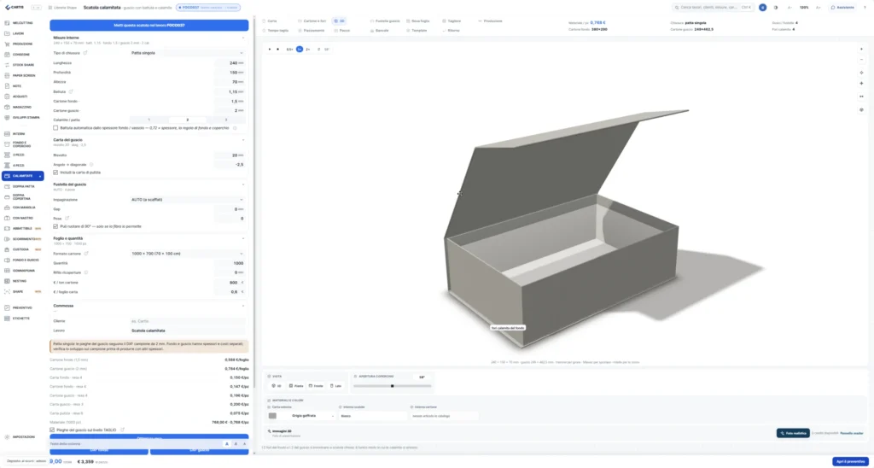Click Metti questa scatola nel lavoro button
This screenshot has height=468, width=874.
[149, 26]
